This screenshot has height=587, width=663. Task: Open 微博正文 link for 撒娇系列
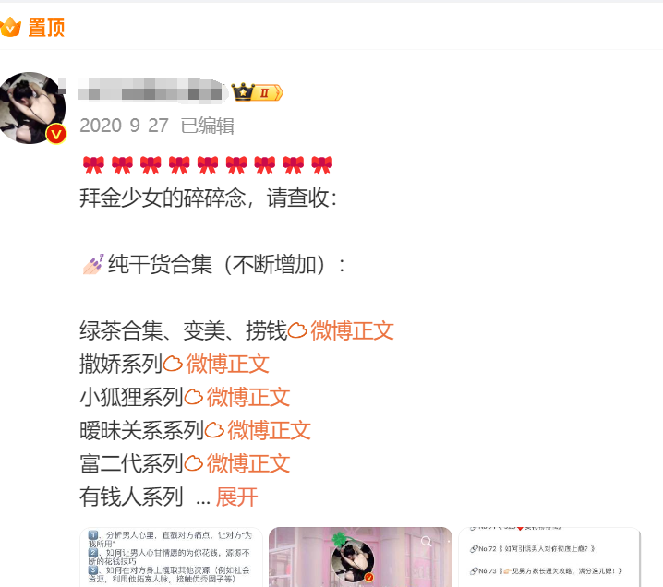click(x=227, y=364)
